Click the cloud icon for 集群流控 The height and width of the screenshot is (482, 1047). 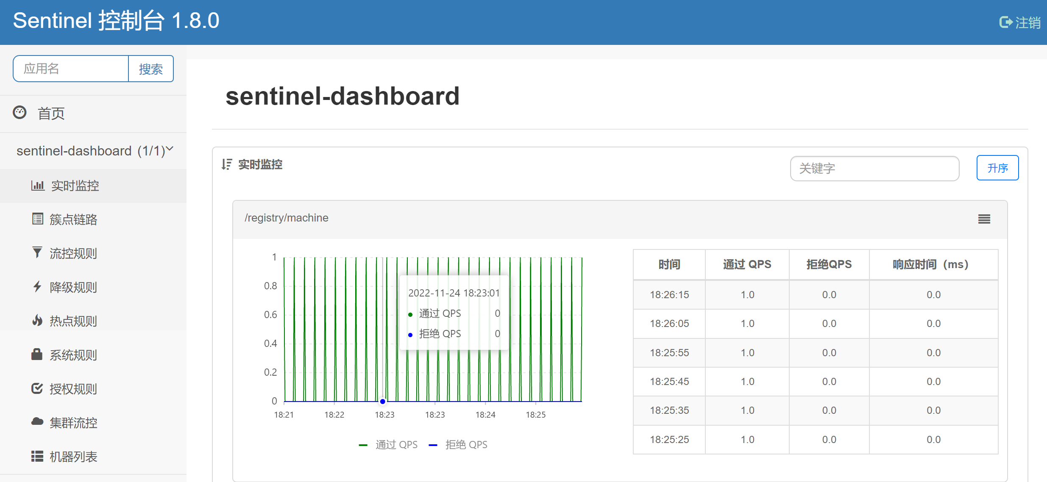(37, 421)
